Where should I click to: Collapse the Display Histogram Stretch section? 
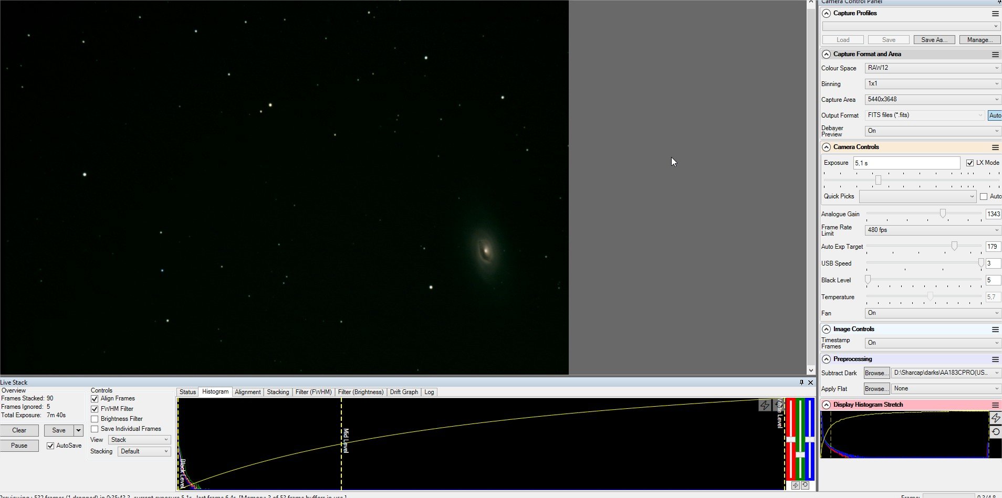pos(827,405)
